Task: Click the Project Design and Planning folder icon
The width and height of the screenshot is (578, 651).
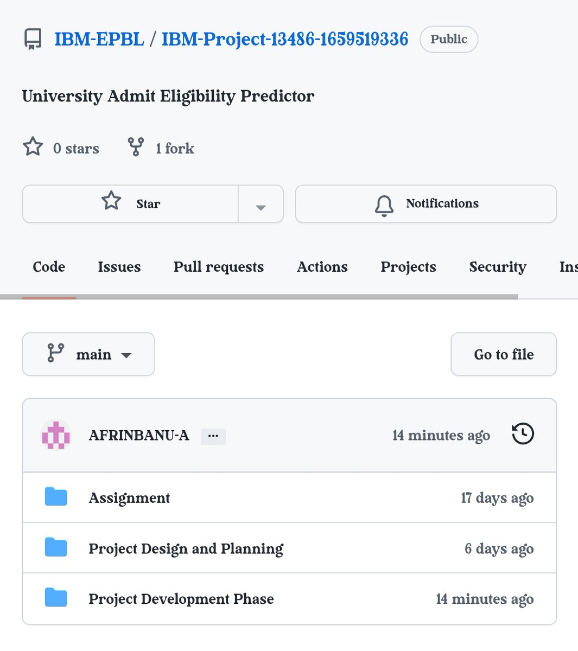Action: tap(56, 547)
